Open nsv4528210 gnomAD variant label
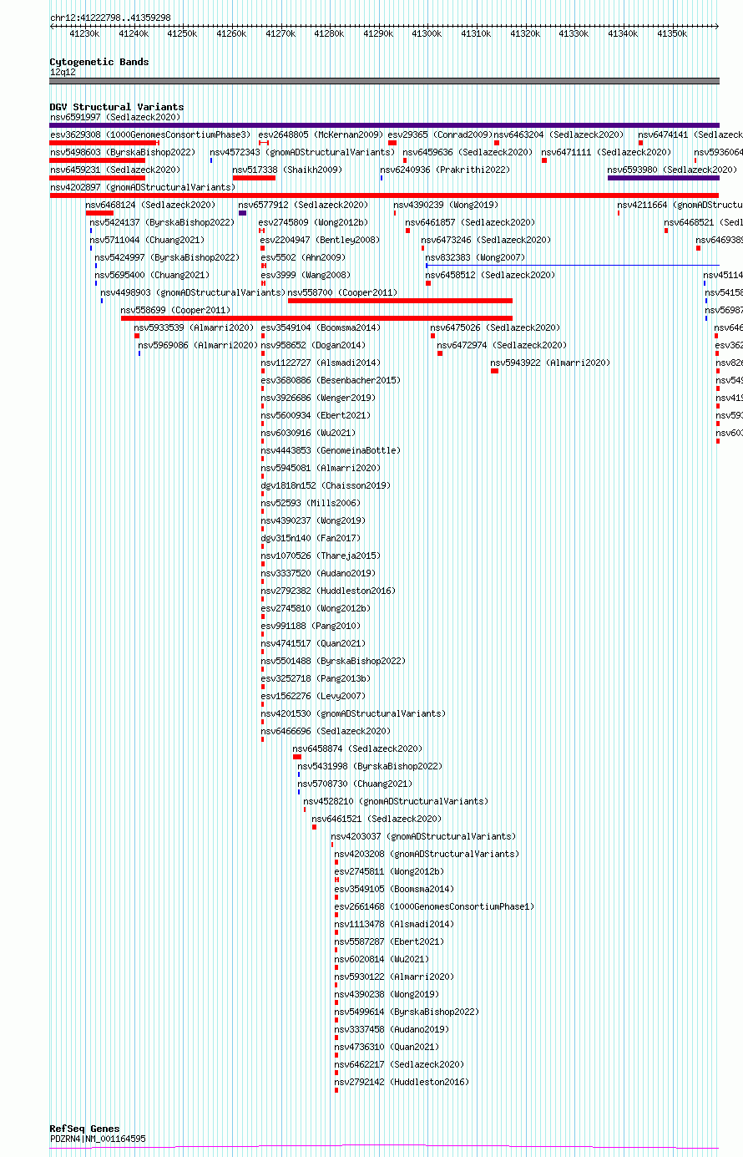Viewport: 743px width, 1157px height. (396, 801)
